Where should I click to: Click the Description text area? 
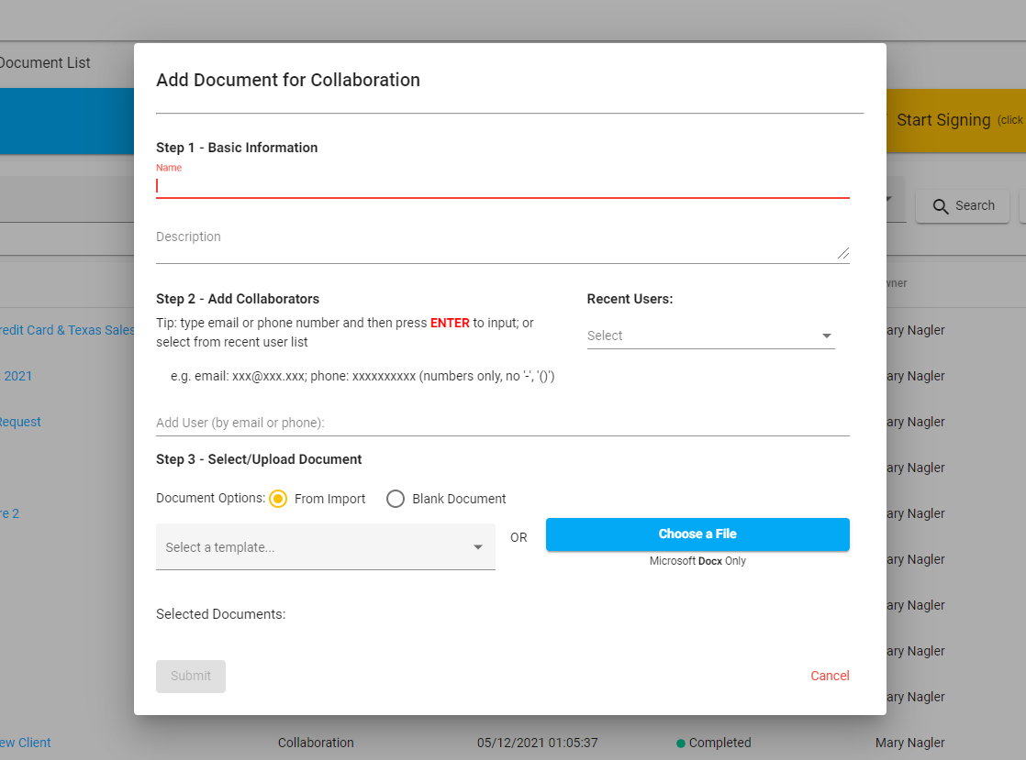[x=503, y=241]
